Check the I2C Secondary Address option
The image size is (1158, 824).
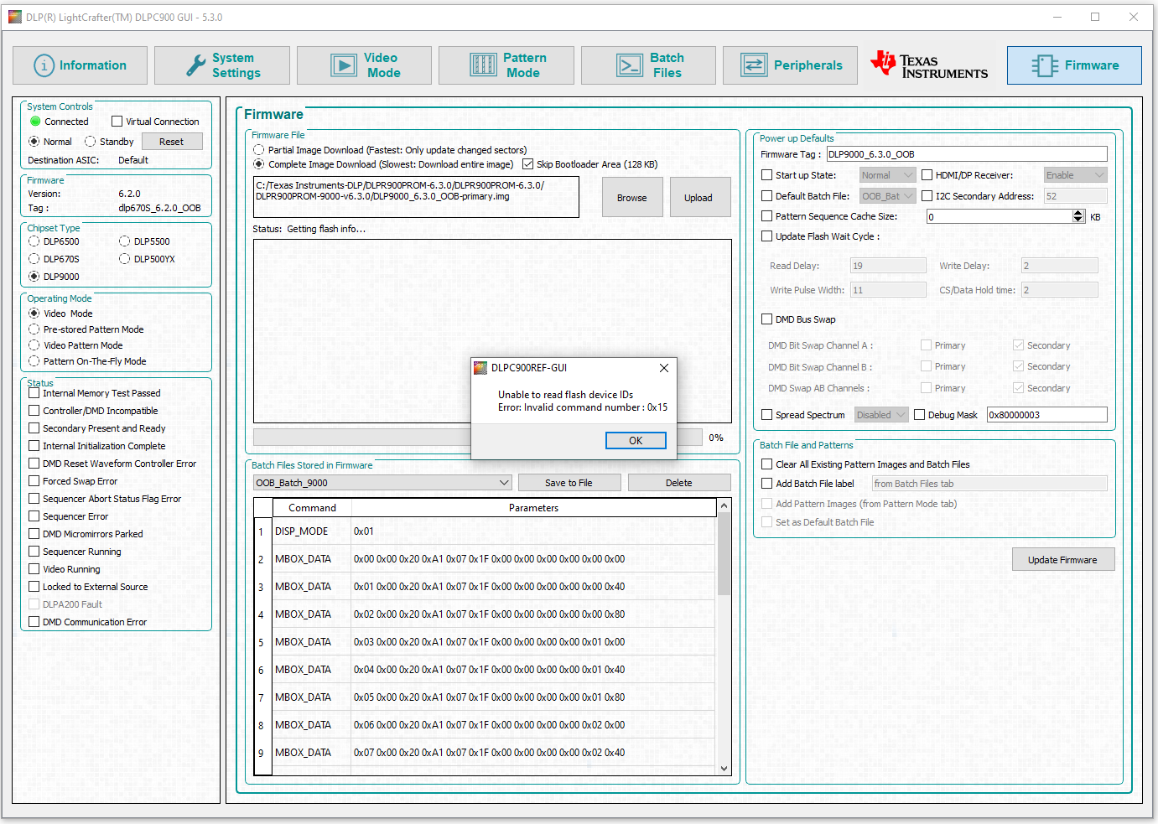click(927, 196)
